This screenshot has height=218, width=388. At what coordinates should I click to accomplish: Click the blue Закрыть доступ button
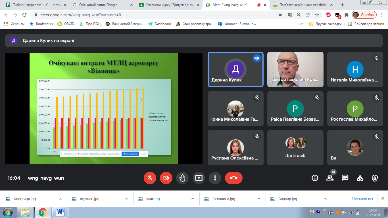coord(130,154)
